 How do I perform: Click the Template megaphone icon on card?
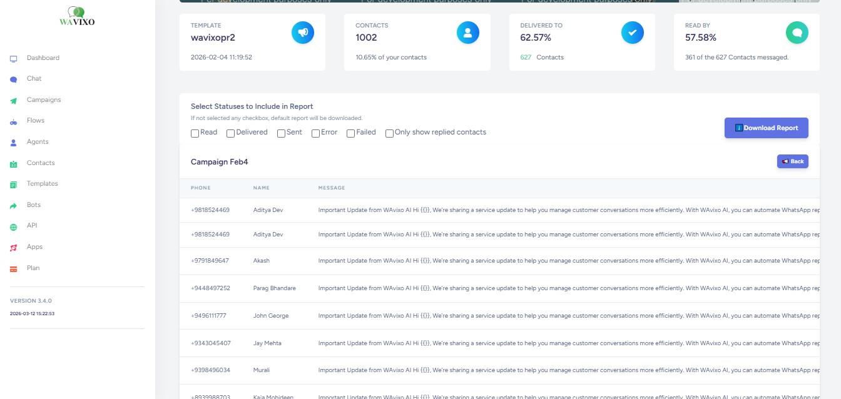[303, 33]
